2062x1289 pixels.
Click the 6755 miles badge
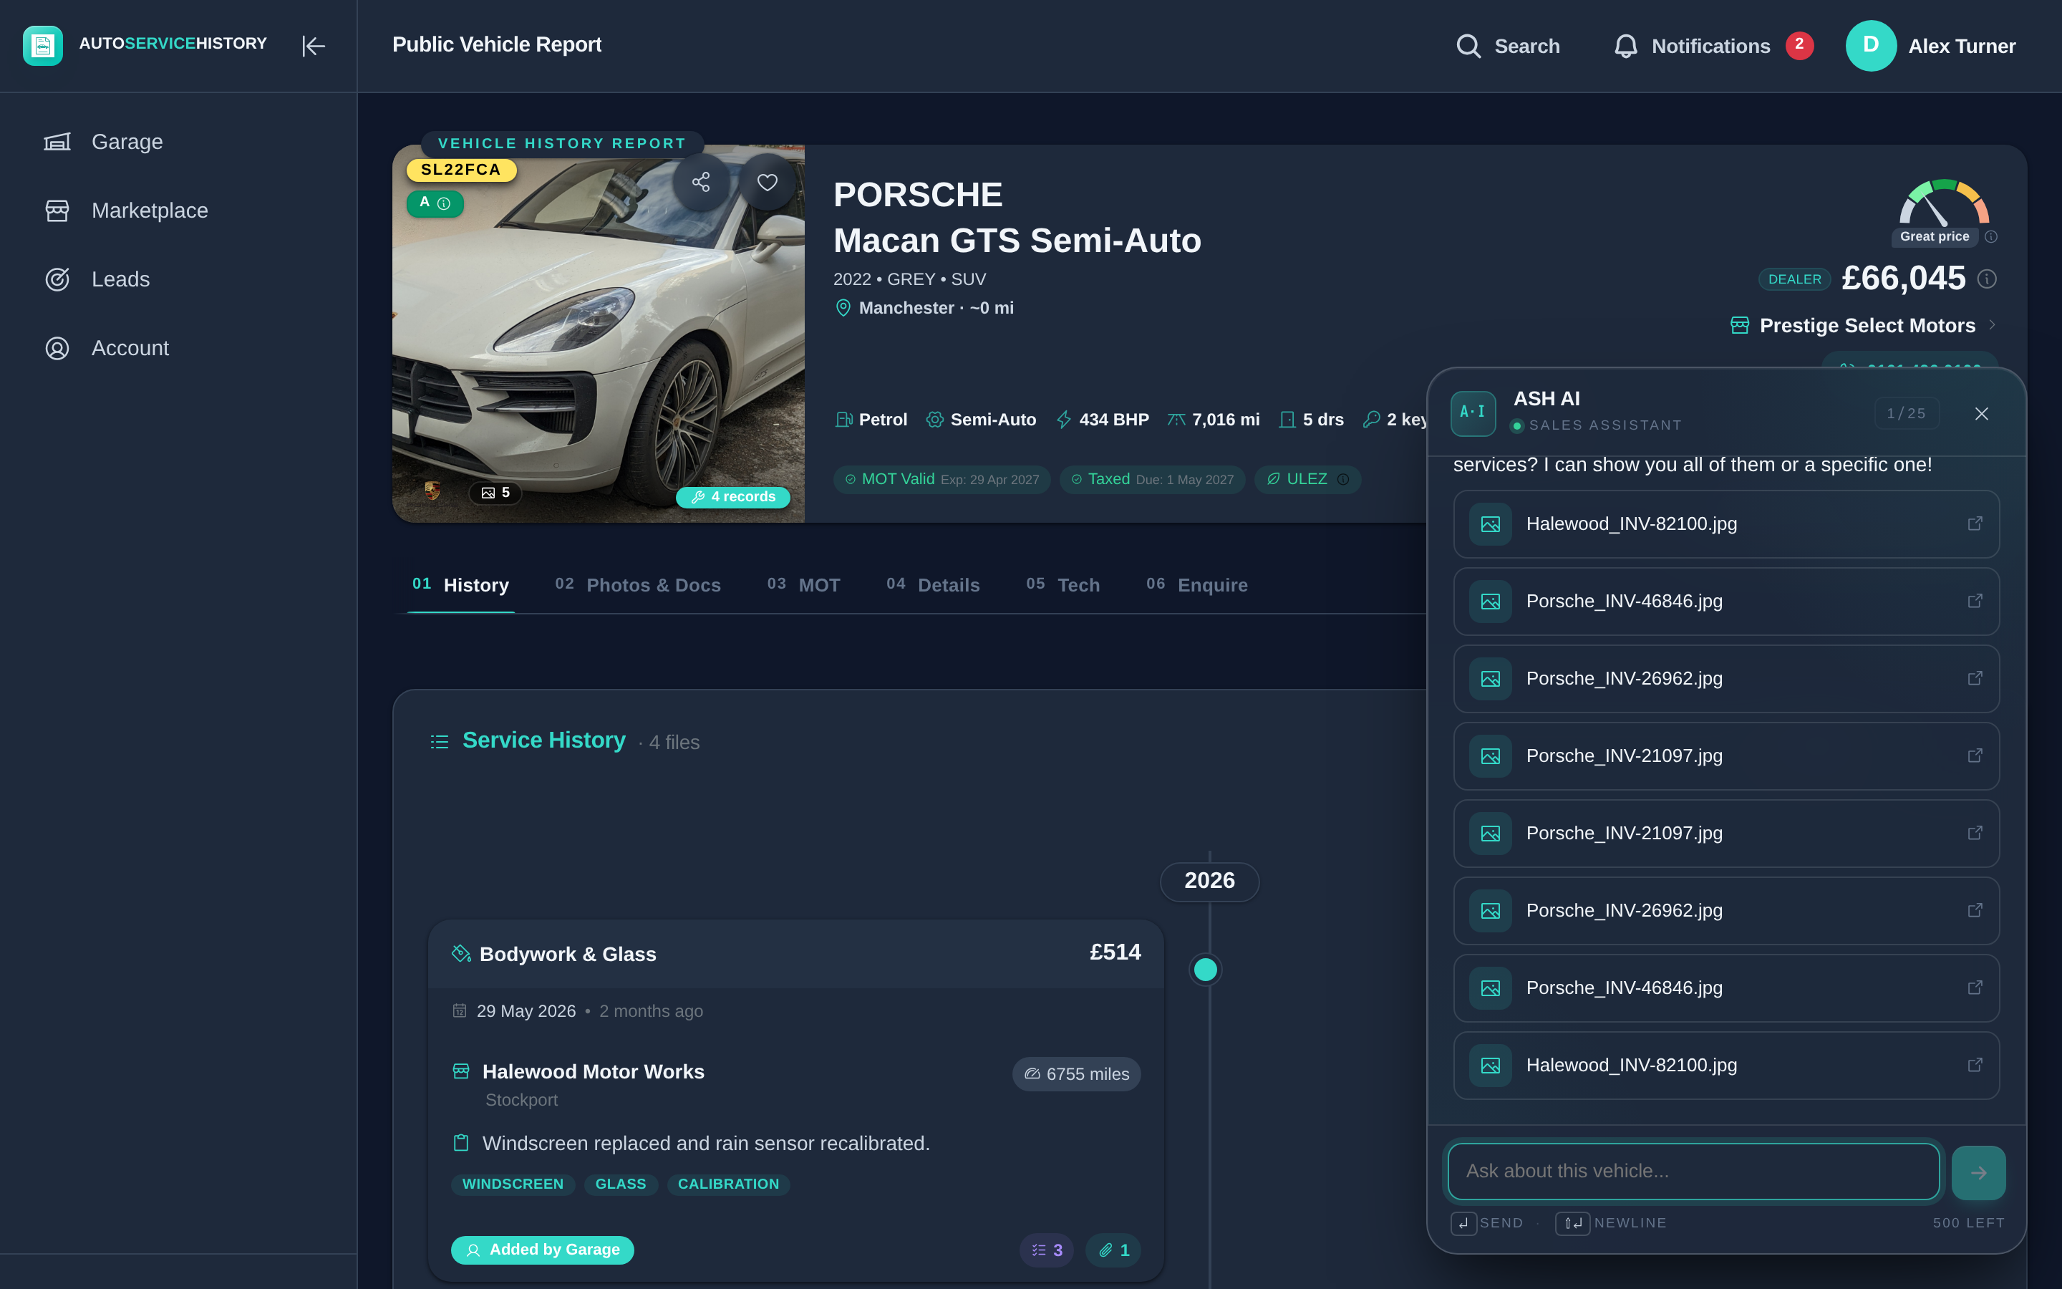(x=1076, y=1074)
